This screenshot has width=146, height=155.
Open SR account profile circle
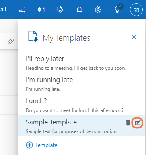[136, 10]
